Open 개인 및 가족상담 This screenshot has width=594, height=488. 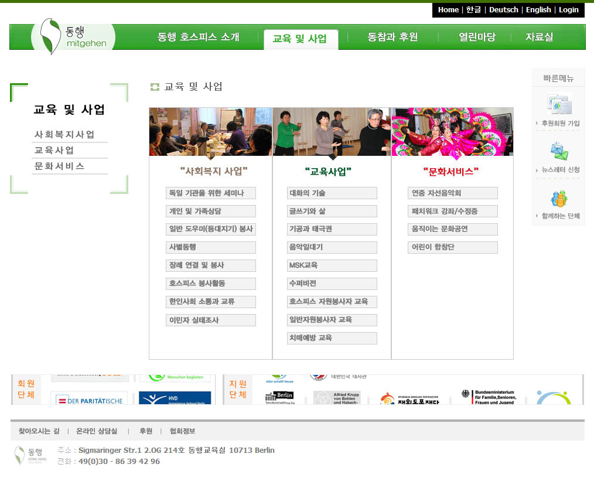point(211,211)
